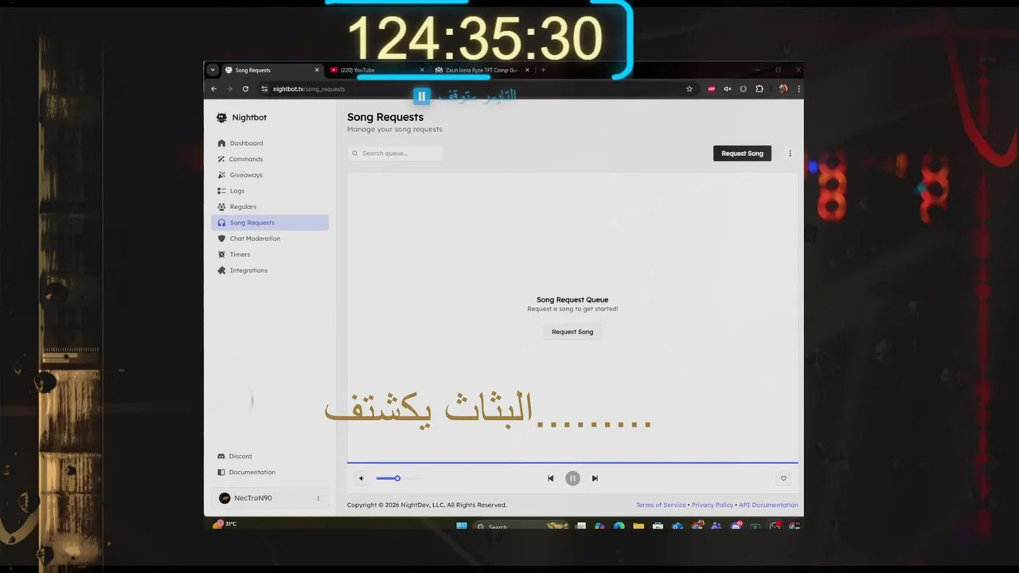Click the pause button in the player
Screen dimensions: 1019x573
(572, 478)
